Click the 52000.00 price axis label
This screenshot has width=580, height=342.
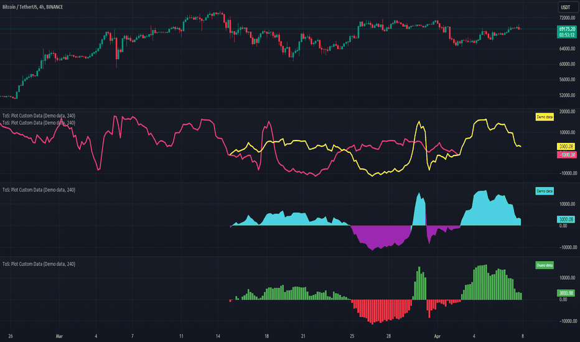(x=567, y=95)
